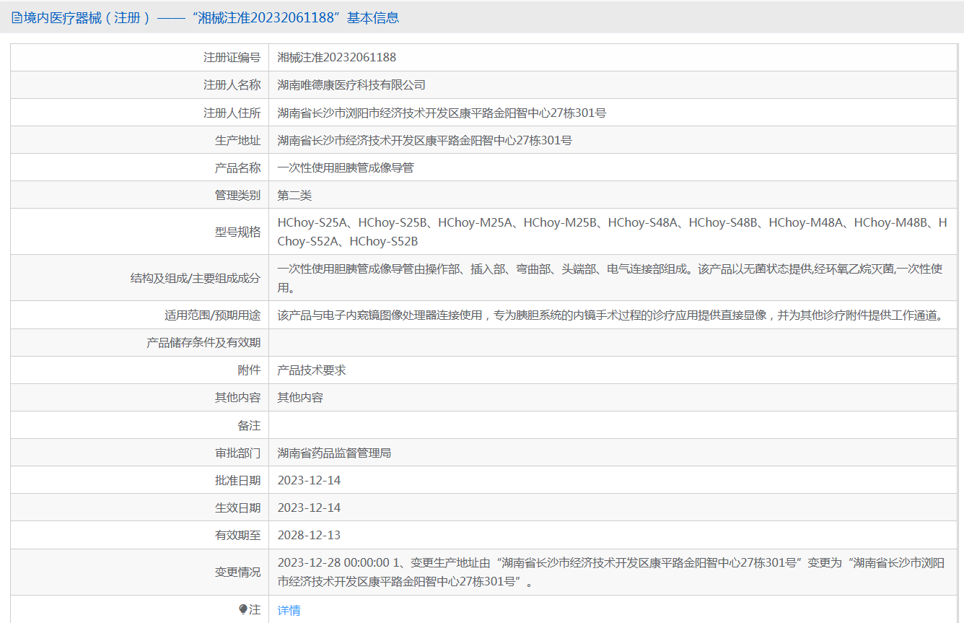Click the structure description mentioning 环氧乙烷灭菌
This screenshot has width=964, height=623.
pos(610,279)
